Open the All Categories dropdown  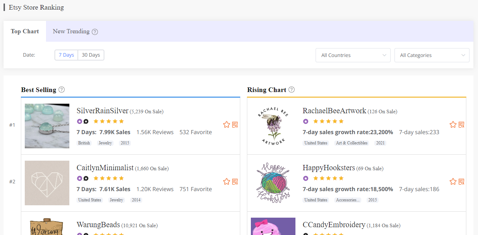click(432, 55)
